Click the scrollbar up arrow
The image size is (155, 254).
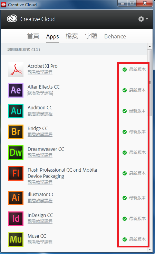150,46
